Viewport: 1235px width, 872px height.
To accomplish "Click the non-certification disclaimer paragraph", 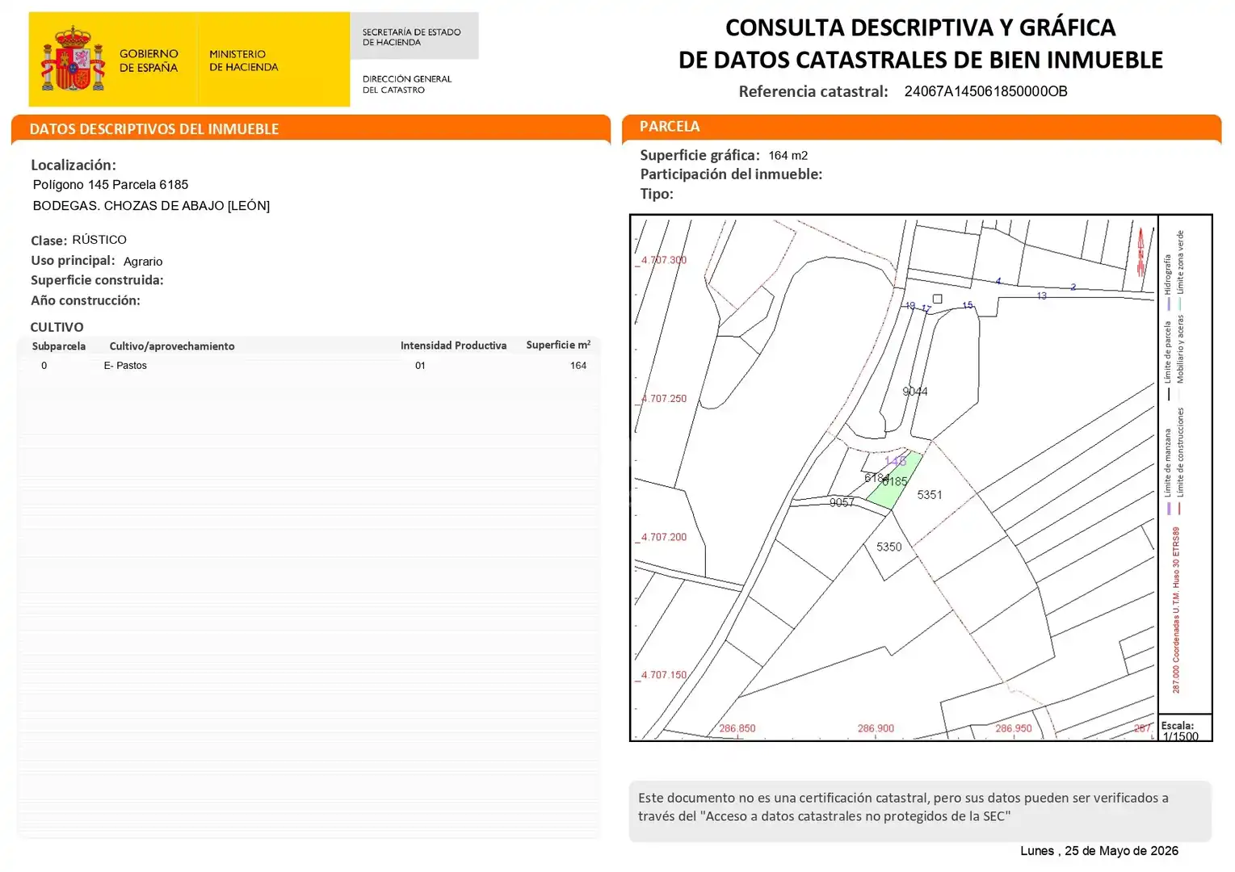I will click(x=903, y=807).
